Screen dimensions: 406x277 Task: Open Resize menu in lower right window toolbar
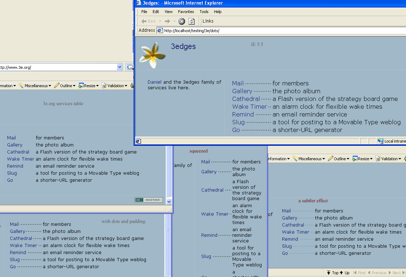click(x=362, y=159)
